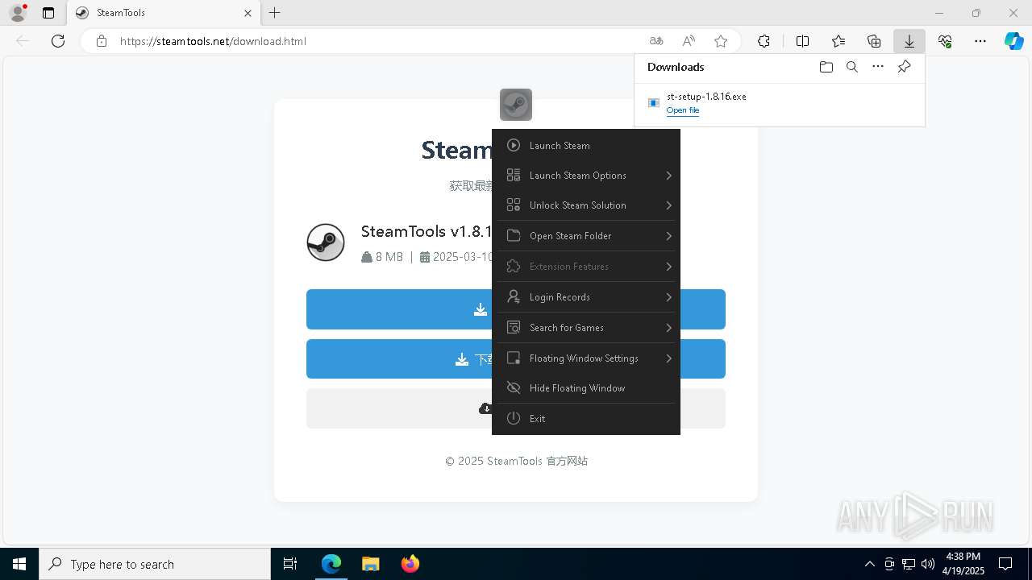This screenshot has height=580, width=1032.
Task: Click the Hide Floating Window eye icon
Action: (x=514, y=388)
